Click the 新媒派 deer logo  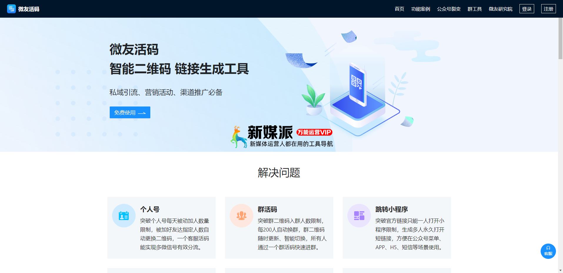(238, 137)
